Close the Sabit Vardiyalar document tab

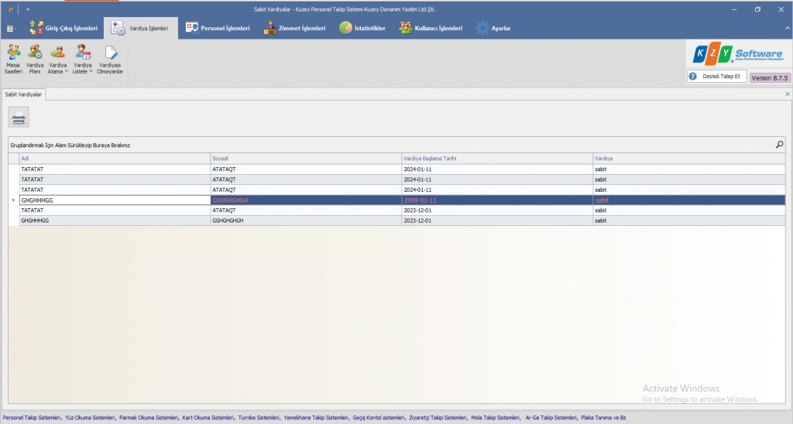tap(787, 94)
